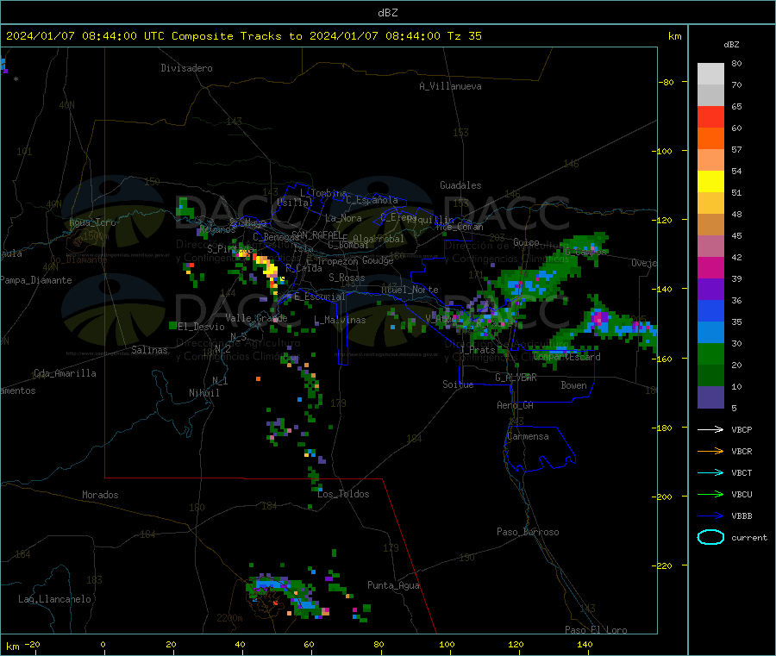
Task: Click the cyan VBCT arrow legend icon
Action: (x=710, y=472)
